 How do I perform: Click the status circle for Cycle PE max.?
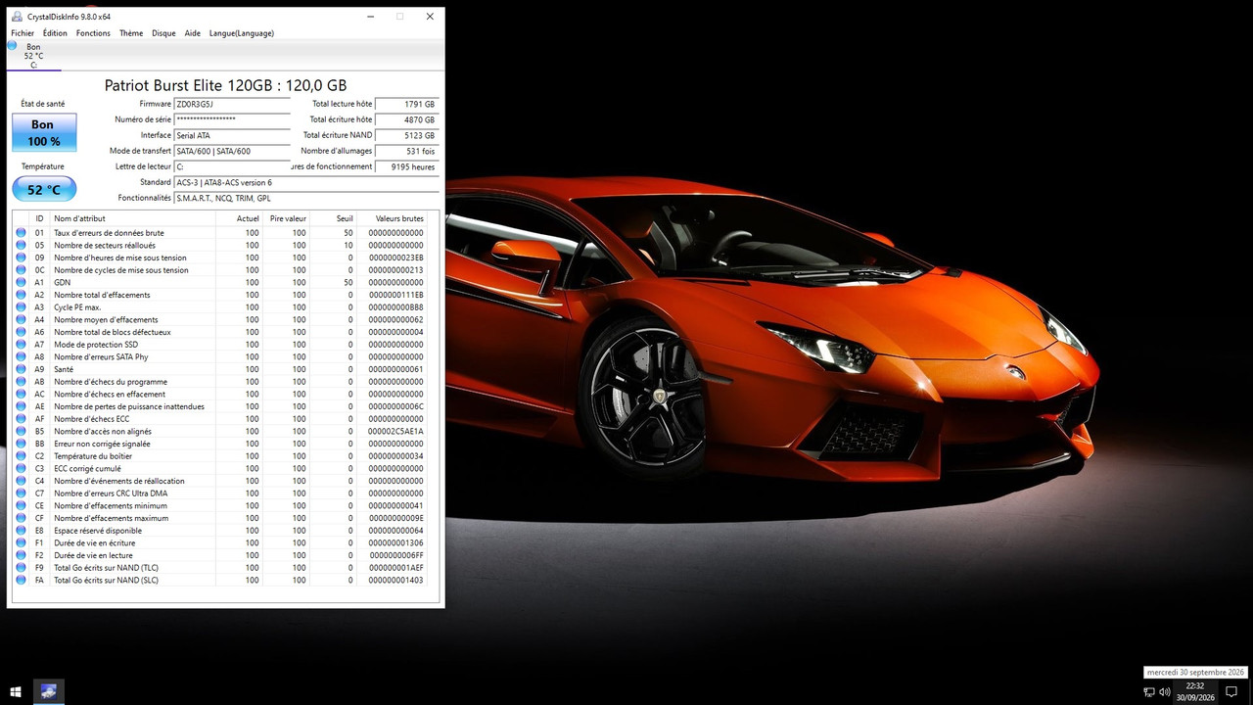click(x=21, y=307)
